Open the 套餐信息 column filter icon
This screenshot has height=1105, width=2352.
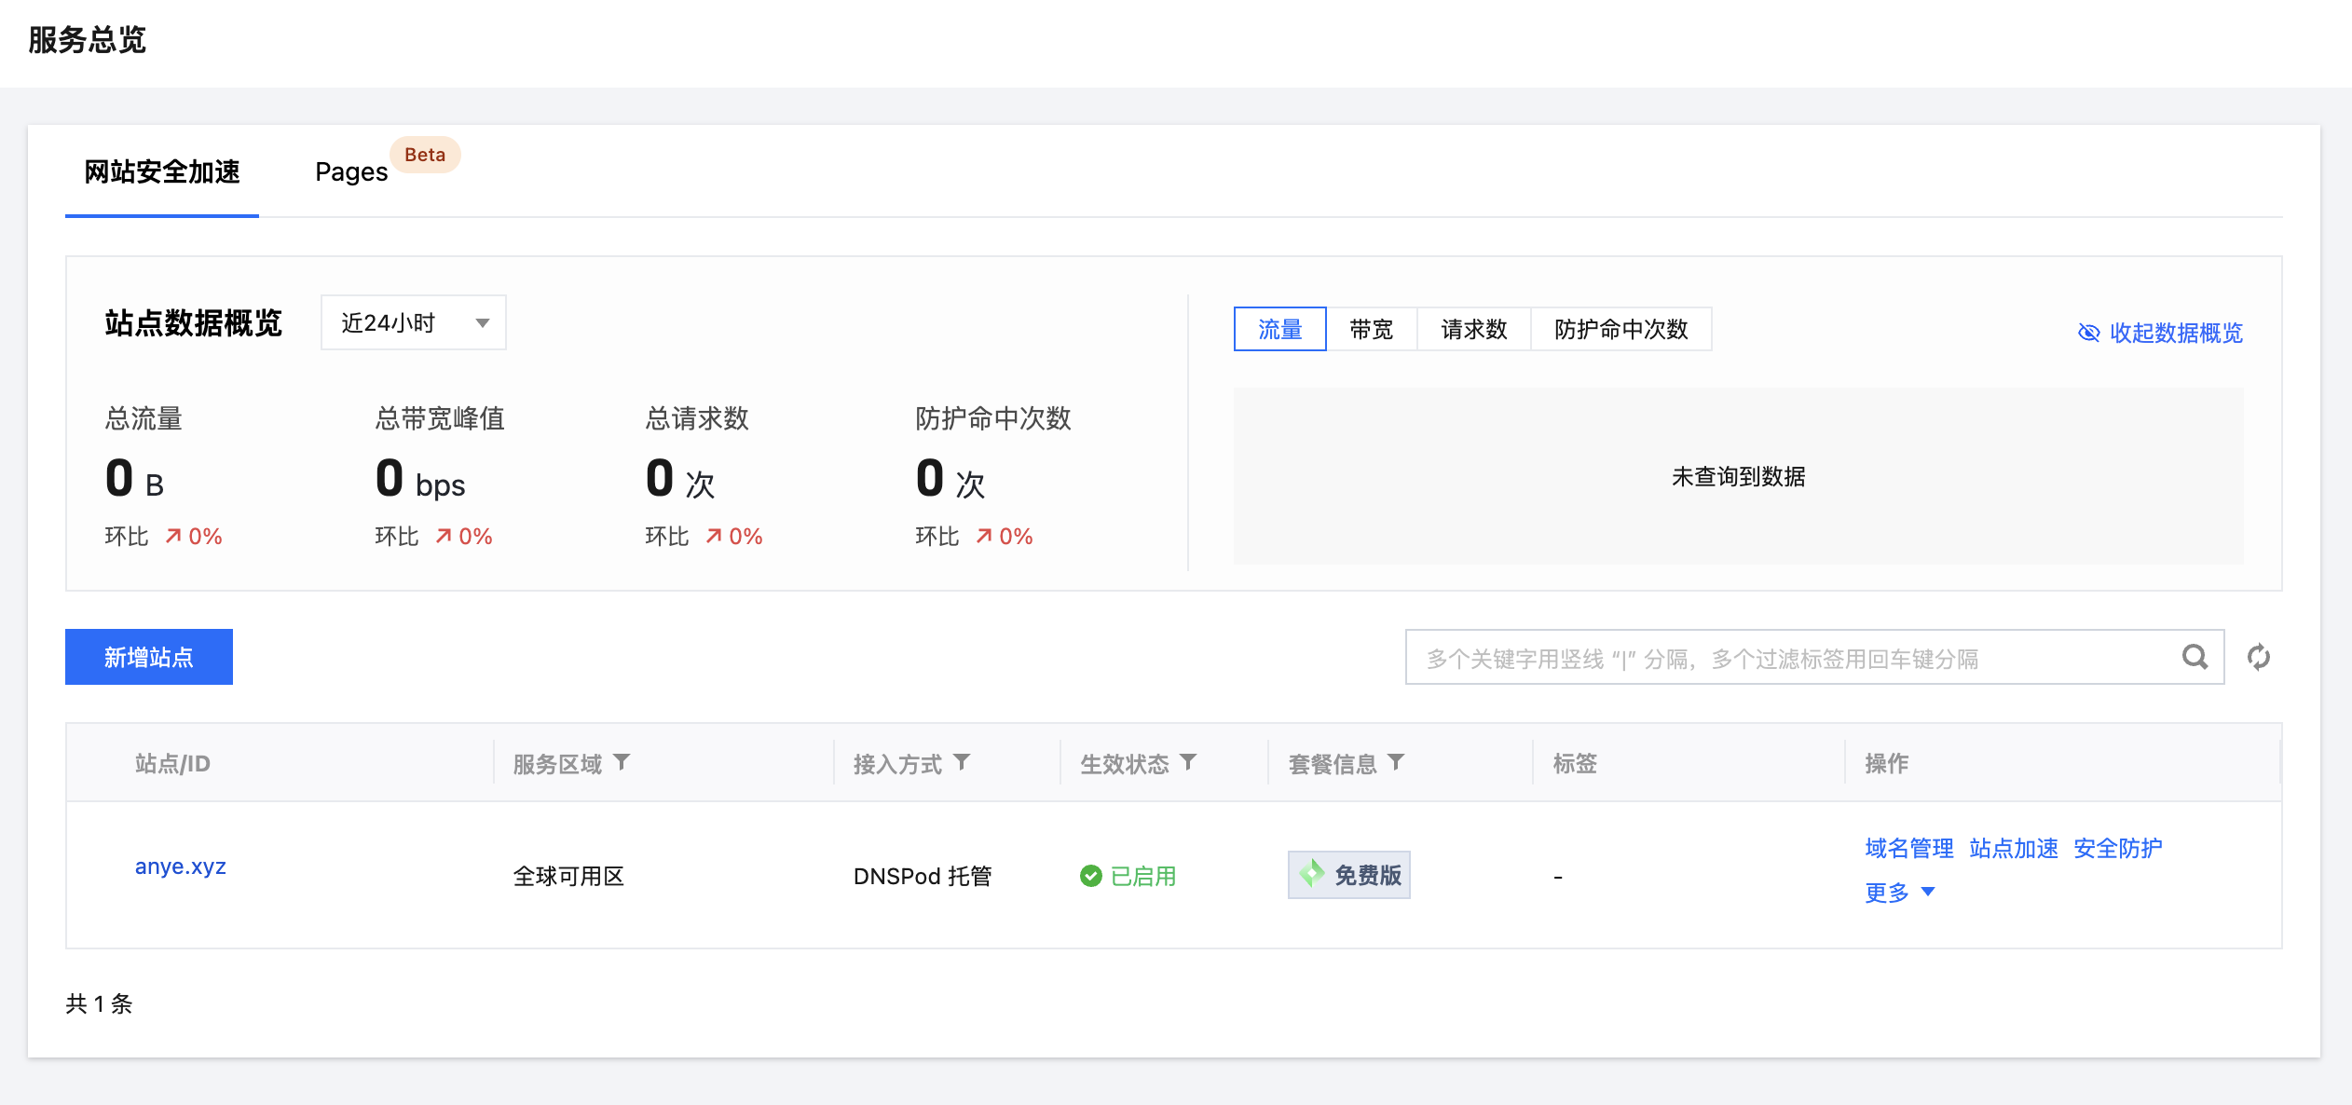[x=1396, y=762]
